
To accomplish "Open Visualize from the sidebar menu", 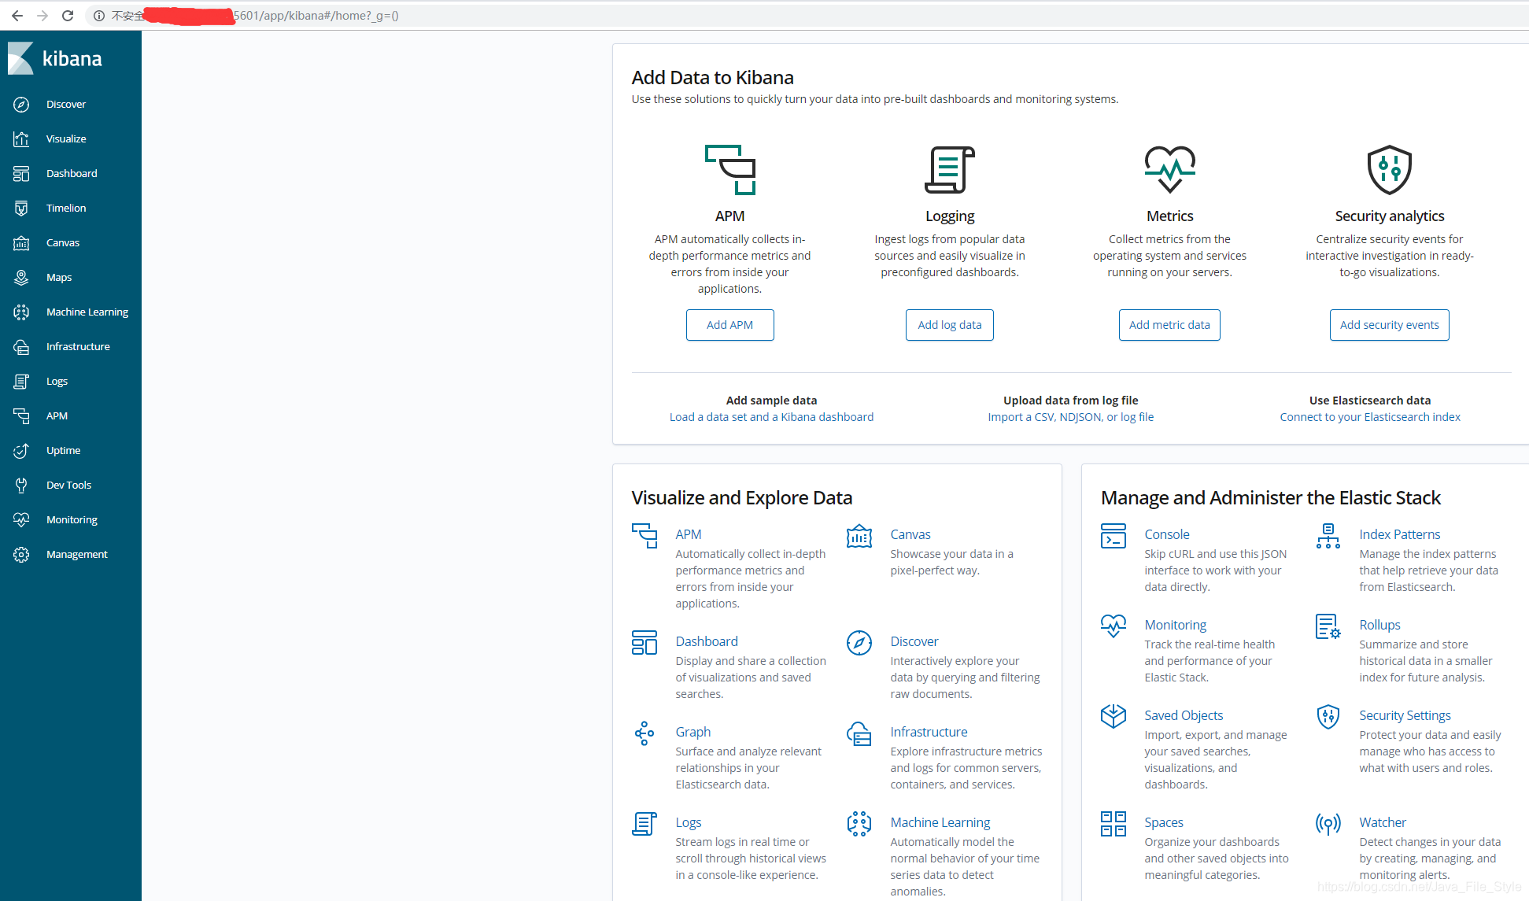I will (x=66, y=139).
